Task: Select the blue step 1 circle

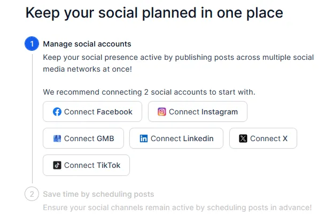Action: [32, 44]
